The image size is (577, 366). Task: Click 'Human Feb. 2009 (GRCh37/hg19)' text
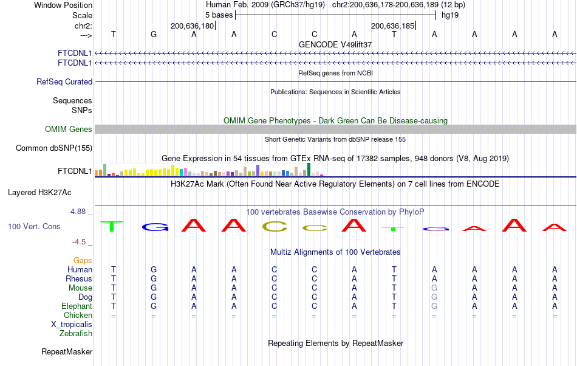click(265, 5)
